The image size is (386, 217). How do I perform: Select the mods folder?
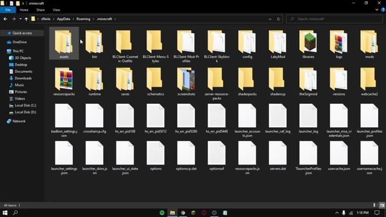click(x=369, y=44)
